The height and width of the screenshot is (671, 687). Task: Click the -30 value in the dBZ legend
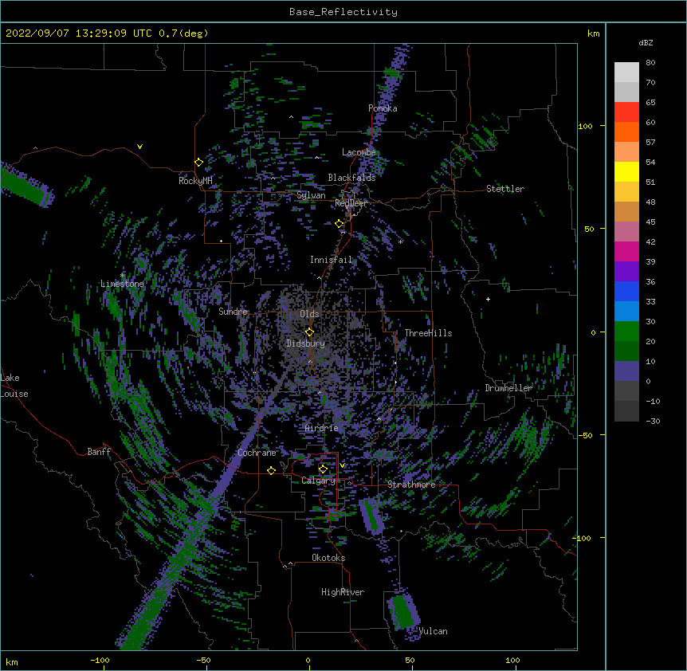click(x=653, y=421)
